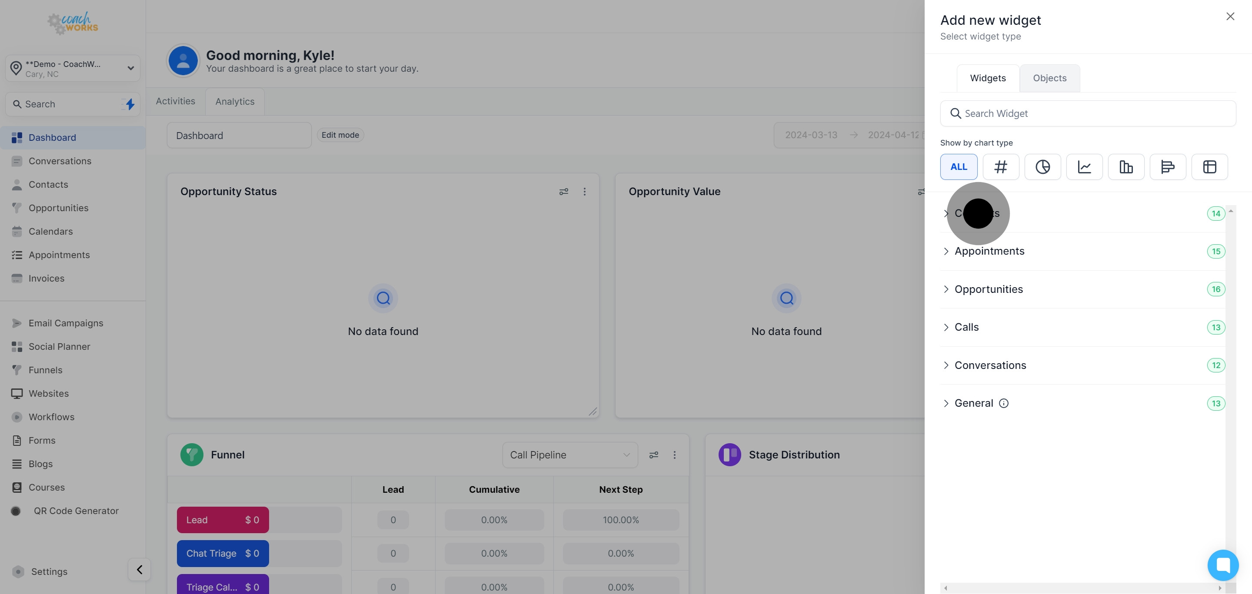
Task: Open the chat support bubble
Action: click(1222, 565)
